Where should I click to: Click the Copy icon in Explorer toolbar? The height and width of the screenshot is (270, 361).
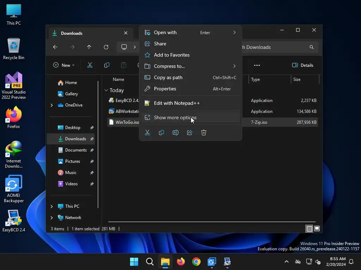coord(107,65)
